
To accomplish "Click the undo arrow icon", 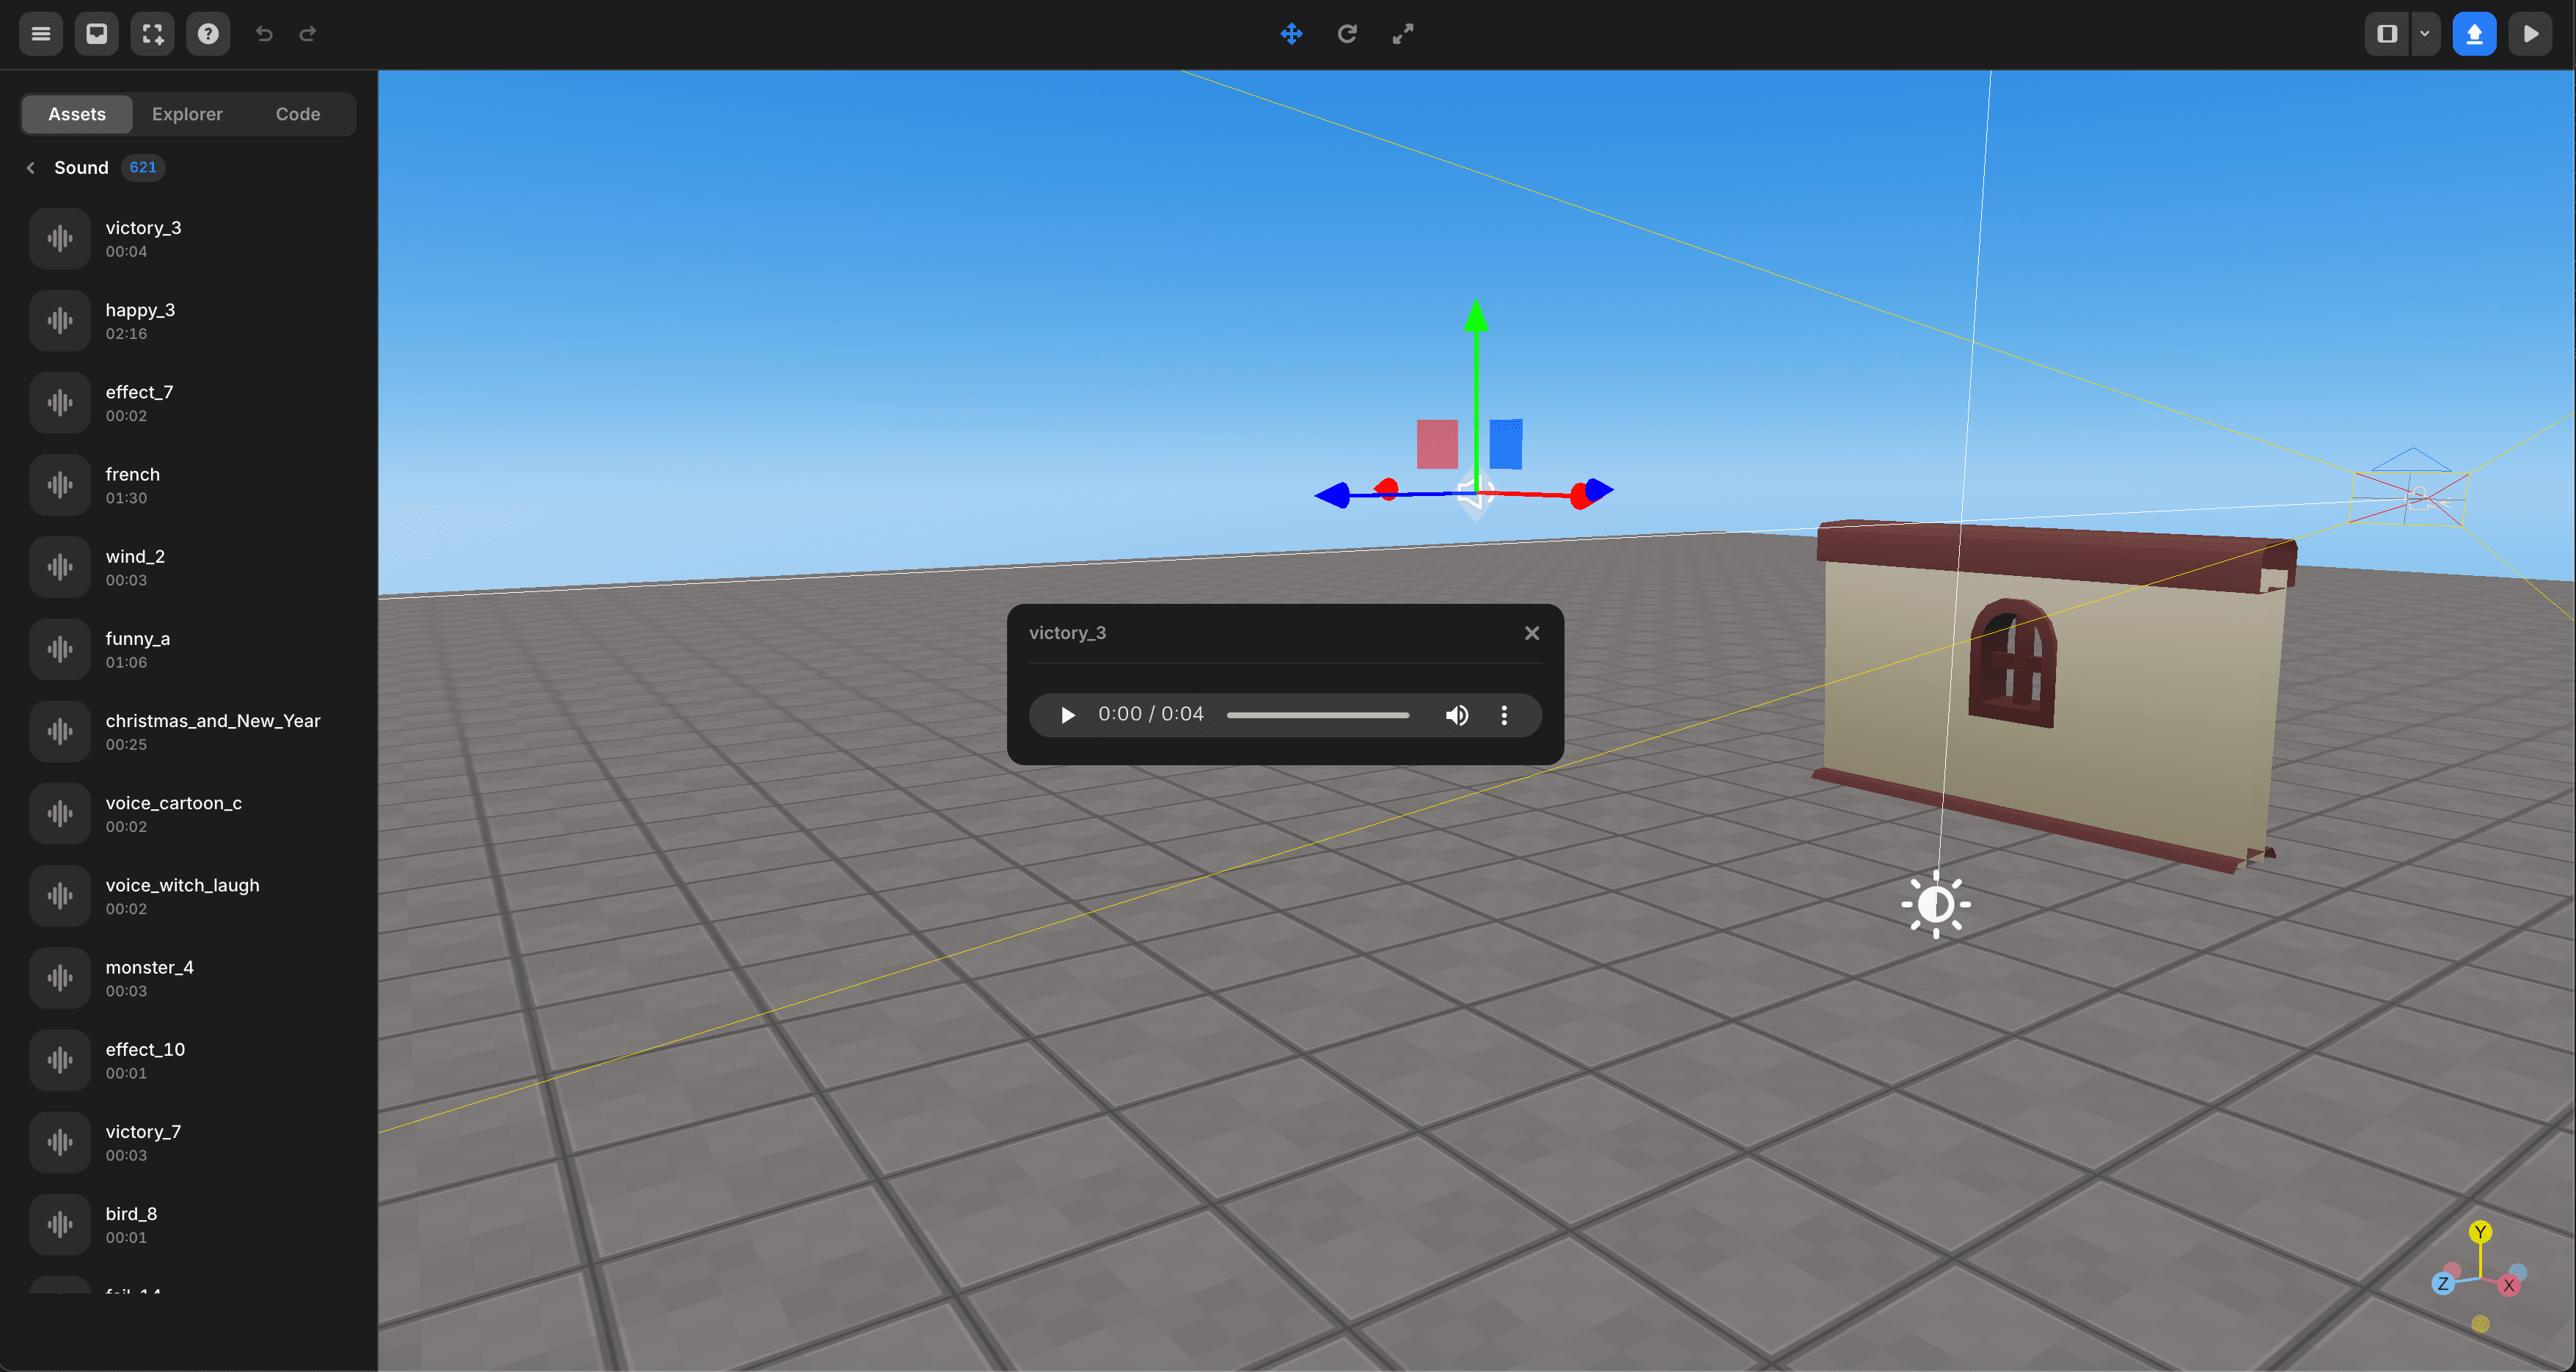I will click(264, 32).
